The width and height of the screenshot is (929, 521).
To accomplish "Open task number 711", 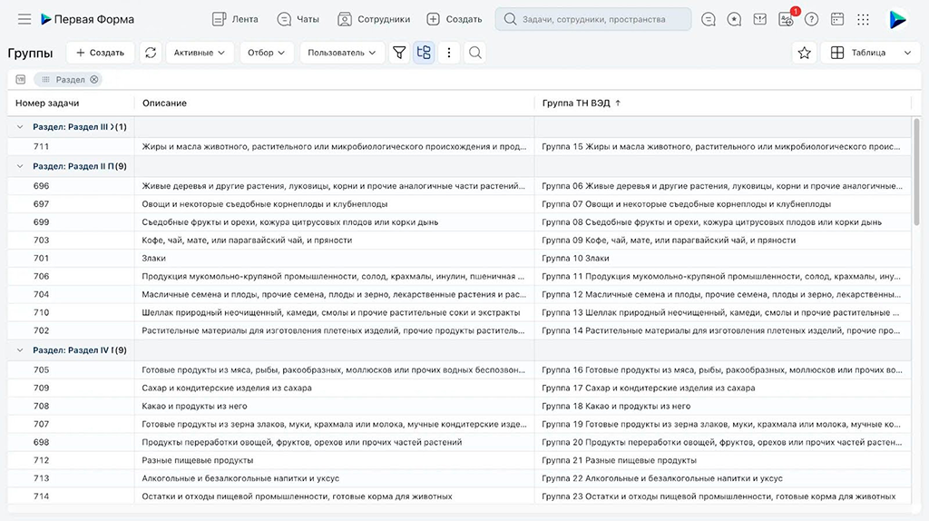I will click(x=42, y=146).
